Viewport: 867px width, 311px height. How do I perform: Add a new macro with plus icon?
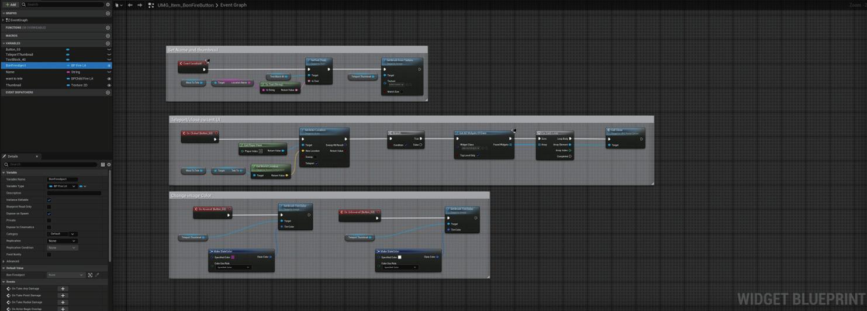108,36
